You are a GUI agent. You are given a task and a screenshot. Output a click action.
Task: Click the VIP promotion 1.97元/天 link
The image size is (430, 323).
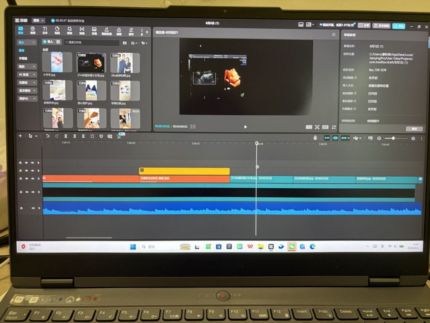pyautogui.click(x=337, y=25)
